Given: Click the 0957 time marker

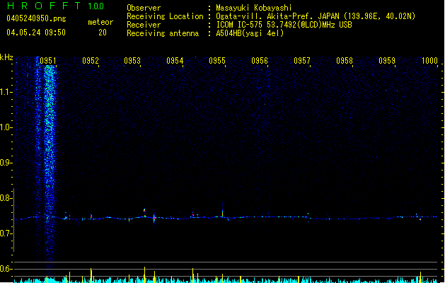Looking at the screenshot, I should tap(302, 61).
